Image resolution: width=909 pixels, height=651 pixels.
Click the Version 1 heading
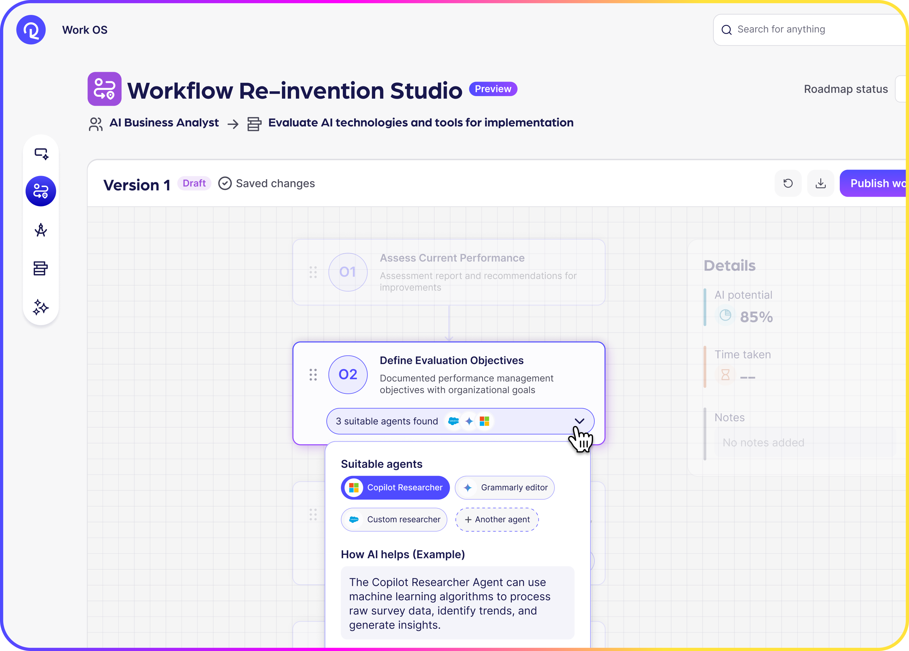point(137,185)
